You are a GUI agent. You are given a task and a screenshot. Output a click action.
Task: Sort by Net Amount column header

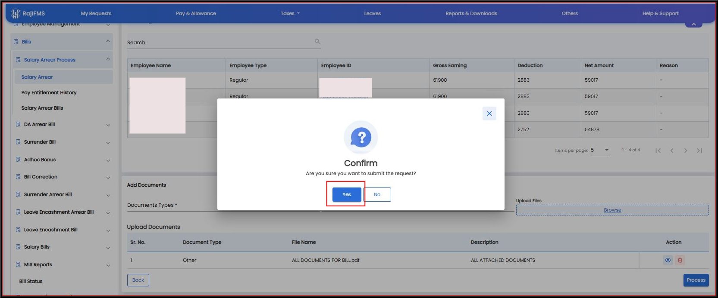coord(599,65)
